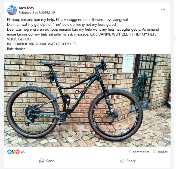View the 26 shares list
This screenshot has height=169, width=176.
pos(160,152)
